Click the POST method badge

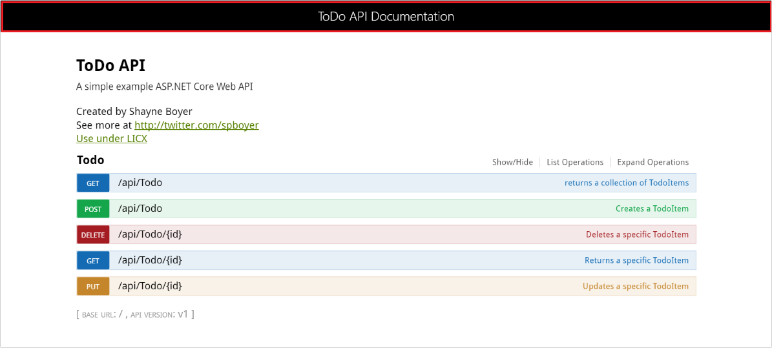[x=93, y=209]
